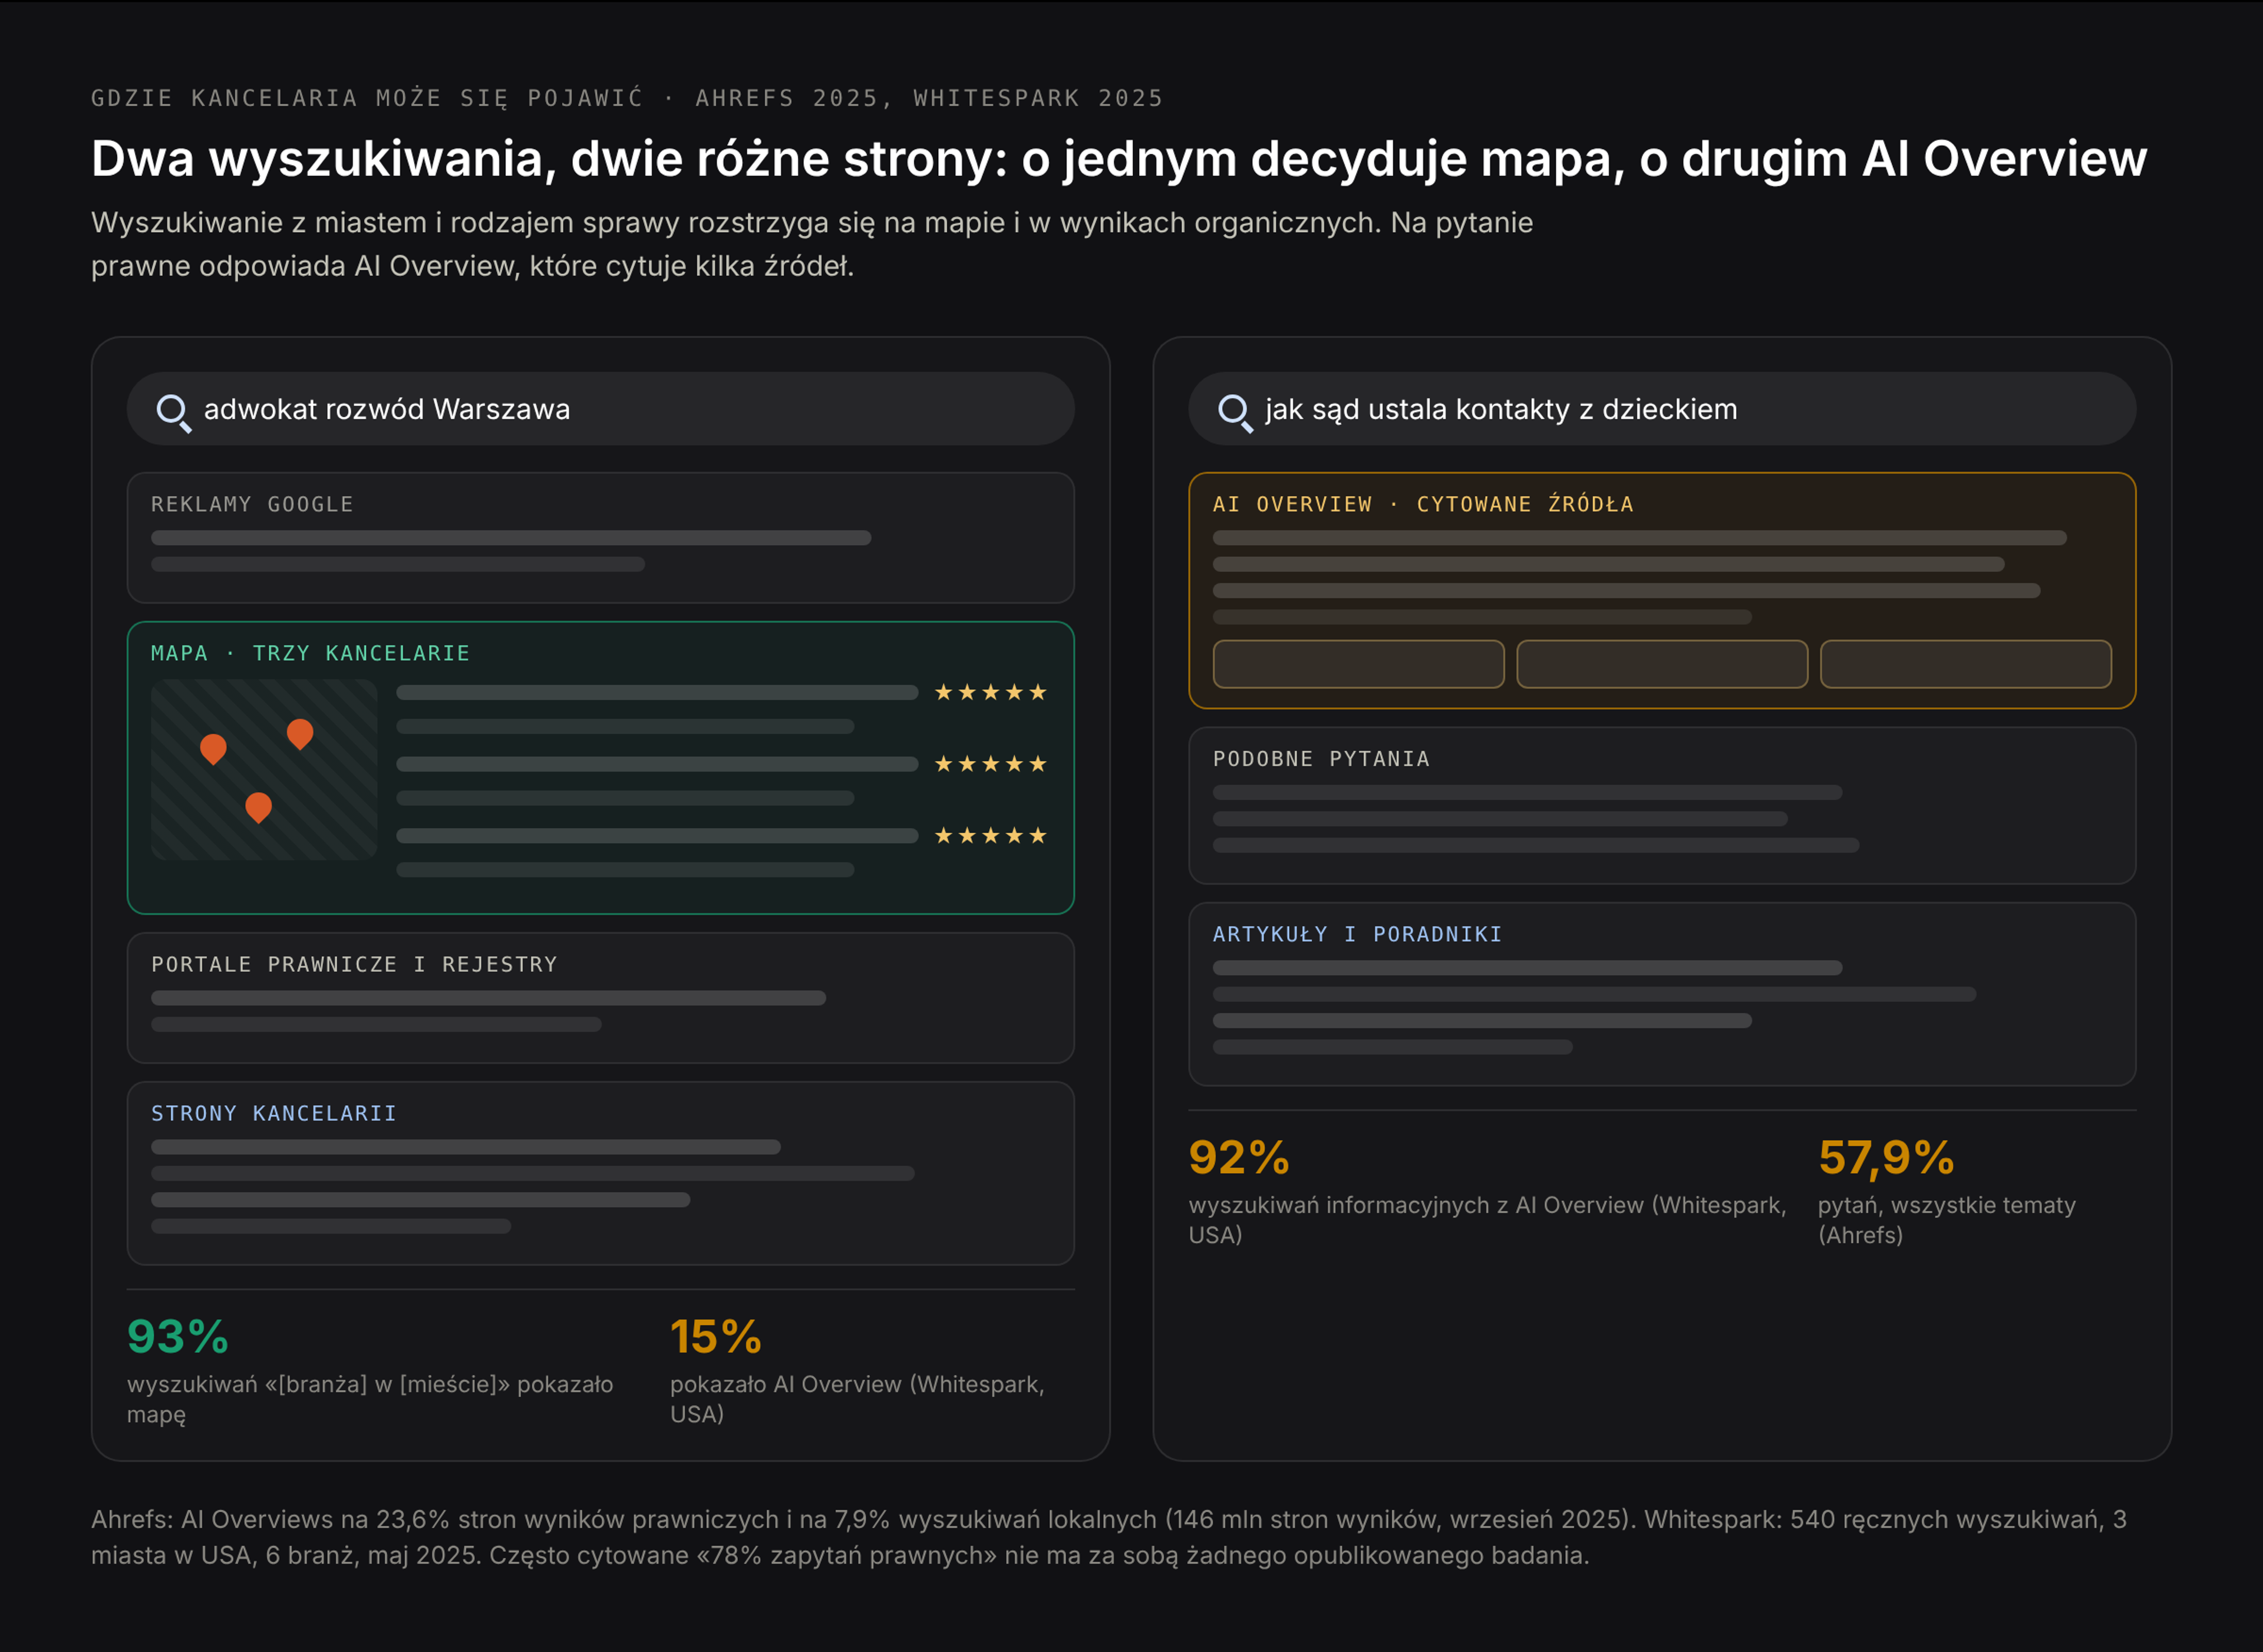Click subtitle starting "Wyszukiwanie z miastem i rodzajem sprawy"

812,244
